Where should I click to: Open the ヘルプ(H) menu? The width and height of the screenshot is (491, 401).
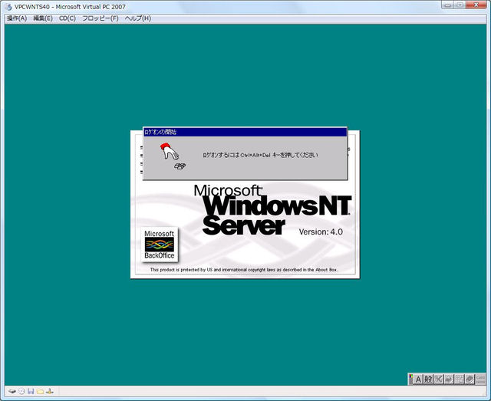point(138,18)
